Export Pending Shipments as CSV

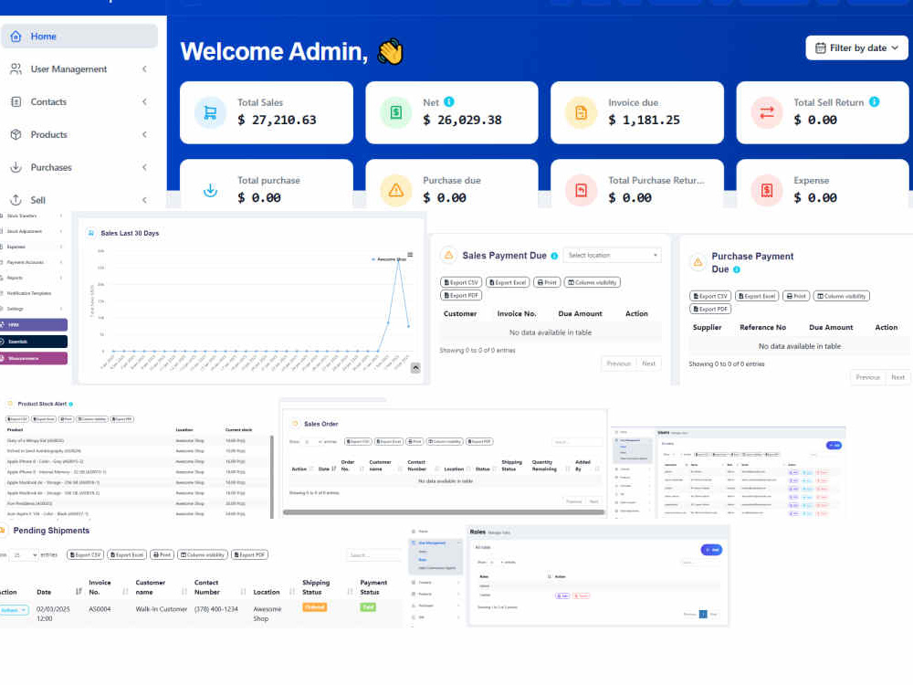(x=86, y=555)
